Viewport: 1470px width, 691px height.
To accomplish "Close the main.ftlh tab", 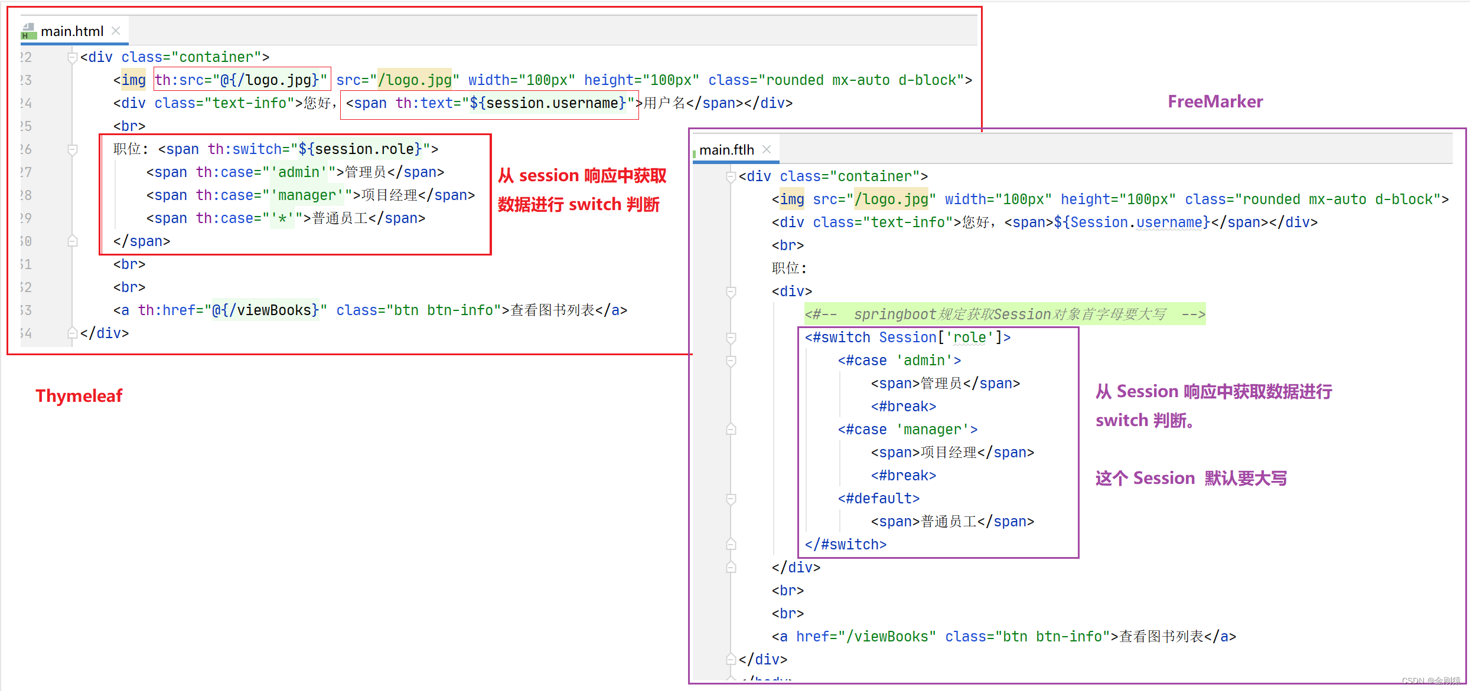I will tap(767, 149).
